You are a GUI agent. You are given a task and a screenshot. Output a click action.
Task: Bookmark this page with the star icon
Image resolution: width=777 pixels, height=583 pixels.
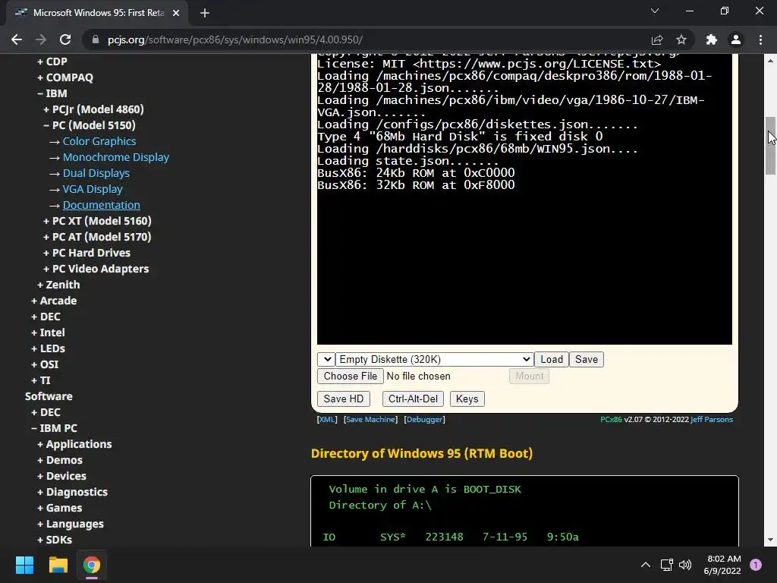(x=681, y=39)
